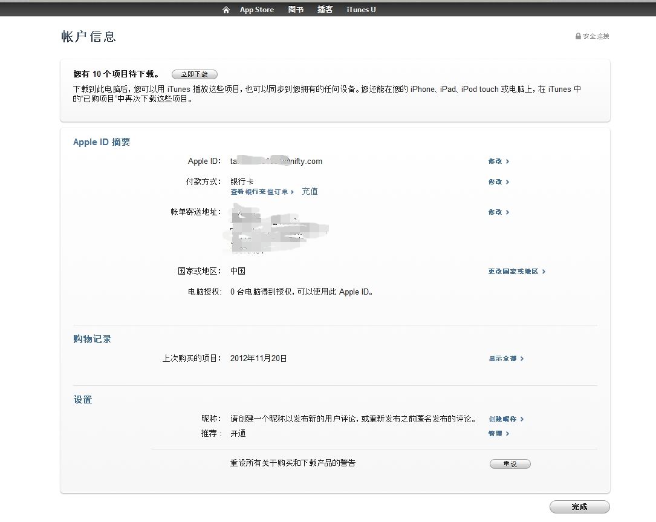Open 更改国家或地区 link
656x522 pixels.
516,272
